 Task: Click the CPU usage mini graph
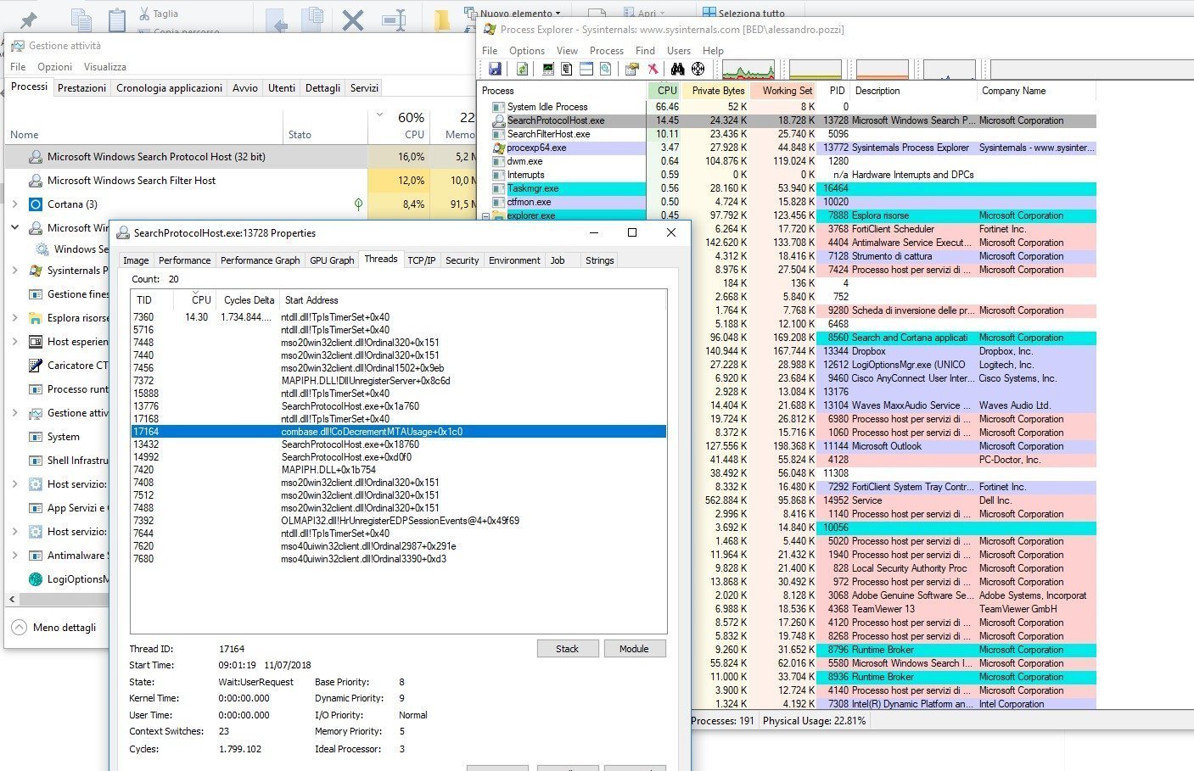748,70
